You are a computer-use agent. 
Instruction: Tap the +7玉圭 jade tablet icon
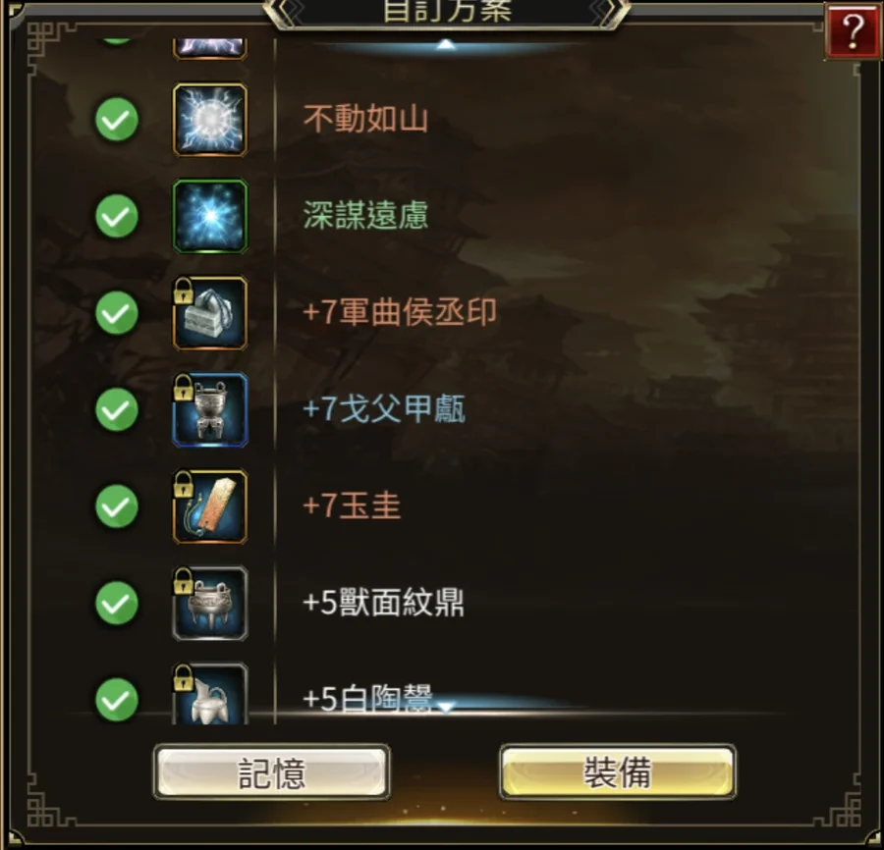pyautogui.click(x=210, y=506)
